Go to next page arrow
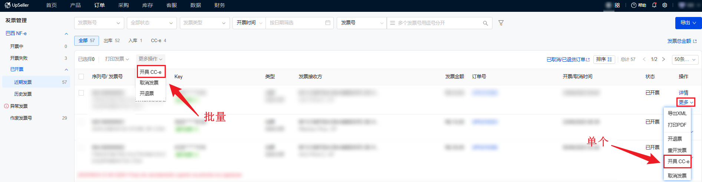Viewport: 702px width, 182px height. (663, 59)
